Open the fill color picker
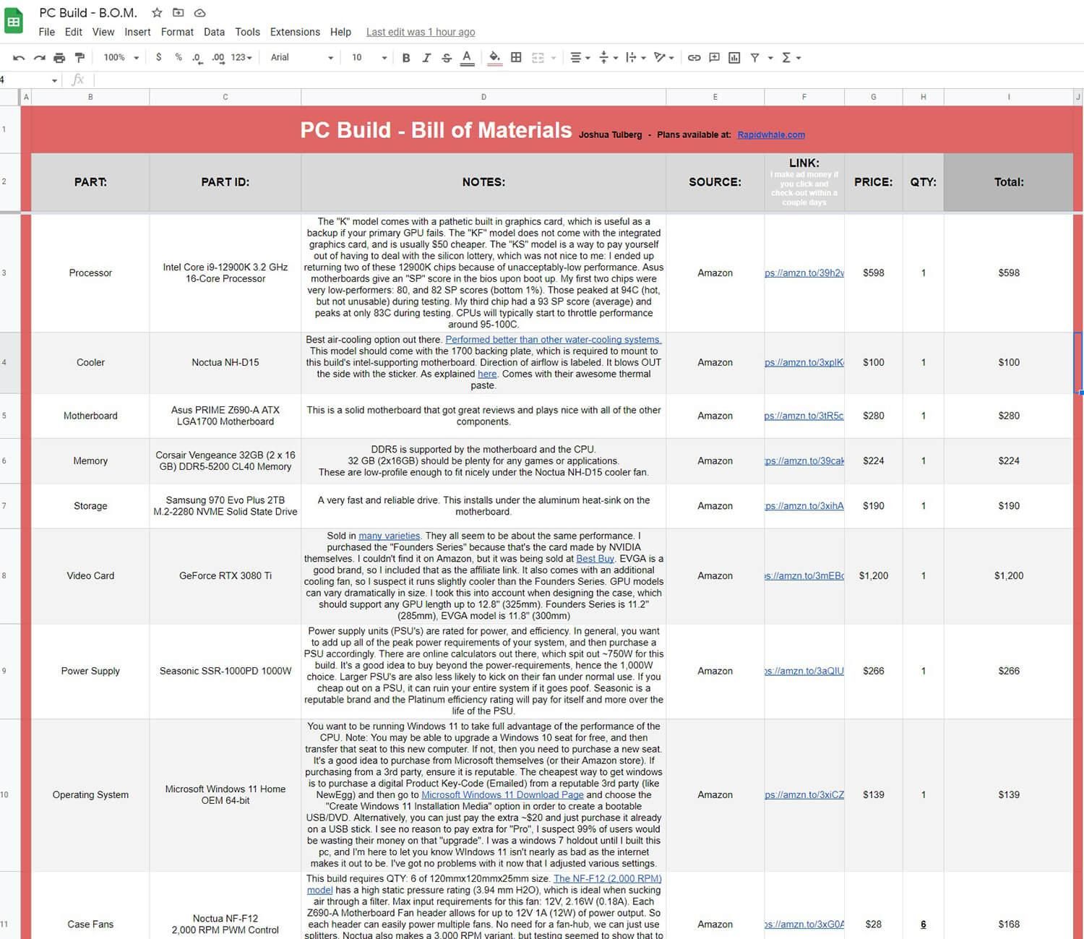 [494, 58]
